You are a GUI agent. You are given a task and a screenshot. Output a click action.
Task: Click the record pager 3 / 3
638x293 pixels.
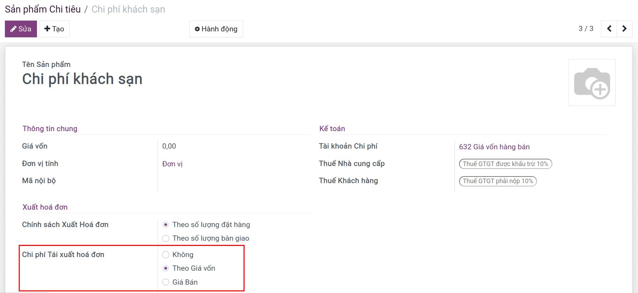(586, 29)
